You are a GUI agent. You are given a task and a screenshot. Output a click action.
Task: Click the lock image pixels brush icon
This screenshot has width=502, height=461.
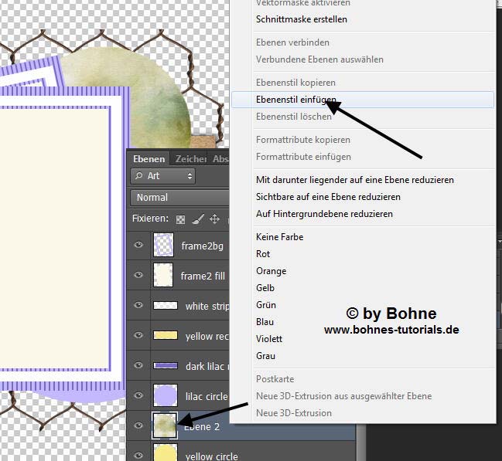(197, 219)
